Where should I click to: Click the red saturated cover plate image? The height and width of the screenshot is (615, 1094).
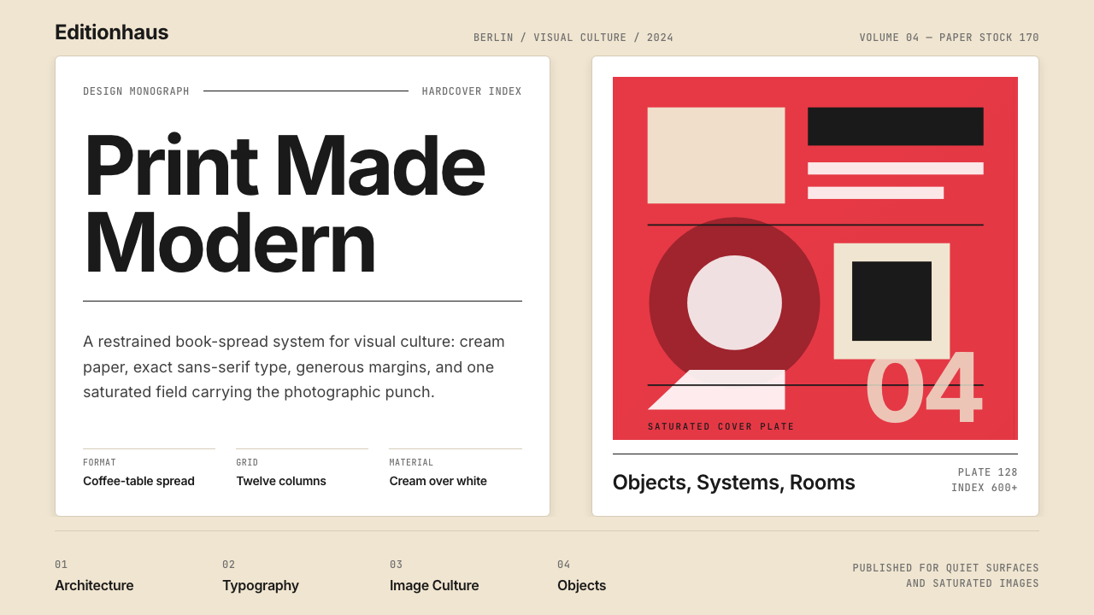(x=815, y=258)
